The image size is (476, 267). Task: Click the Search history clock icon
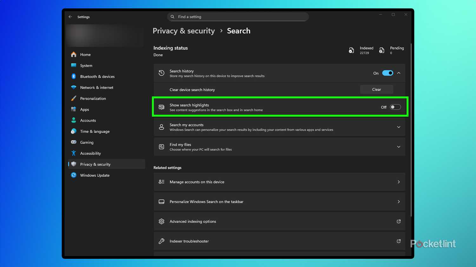162,73
